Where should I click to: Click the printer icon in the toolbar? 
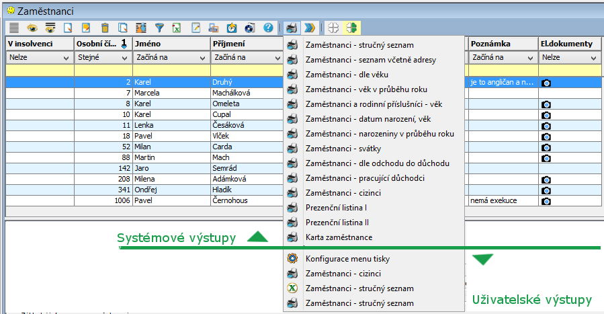[291, 28]
